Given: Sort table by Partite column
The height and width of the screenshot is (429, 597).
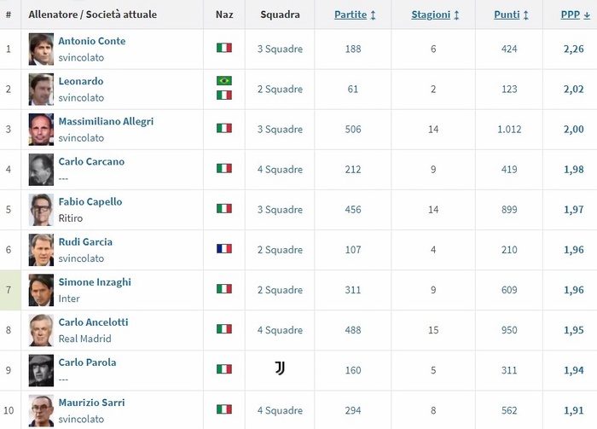Looking at the screenshot, I should [355, 14].
